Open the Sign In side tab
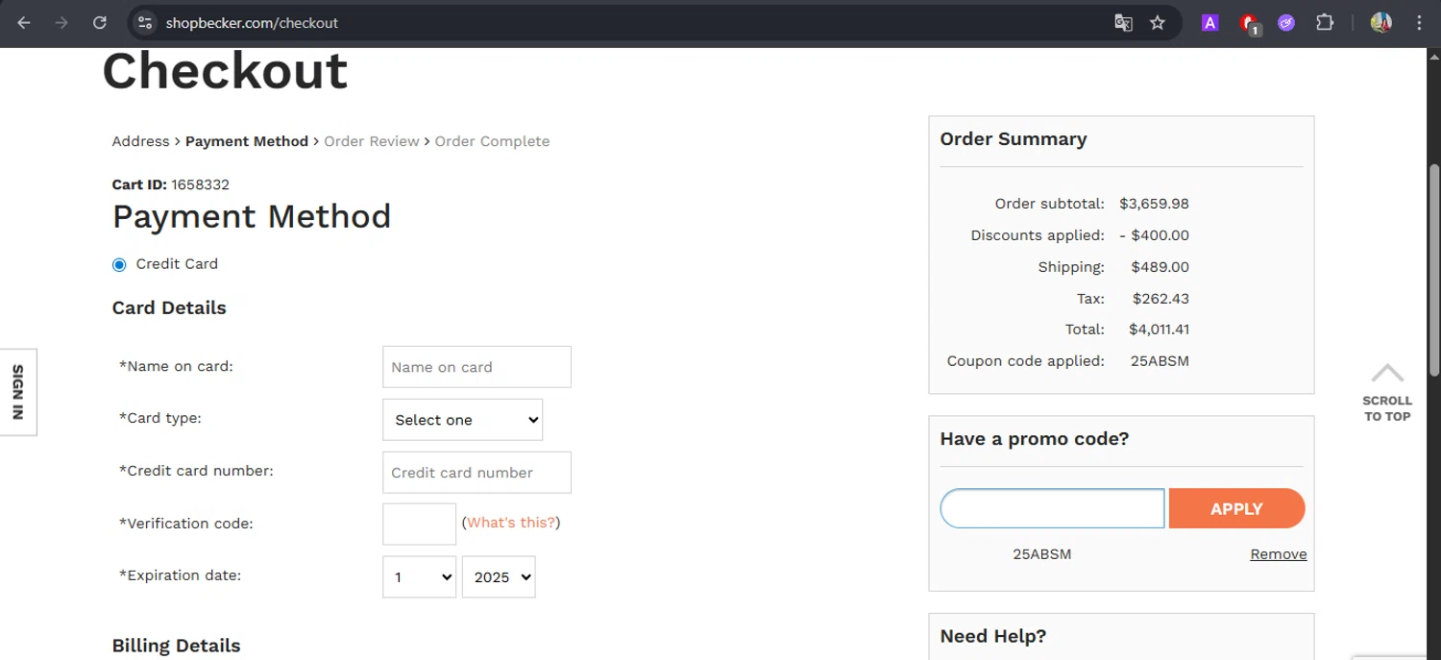The width and height of the screenshot is (1441, 660). tap(17, 392)
